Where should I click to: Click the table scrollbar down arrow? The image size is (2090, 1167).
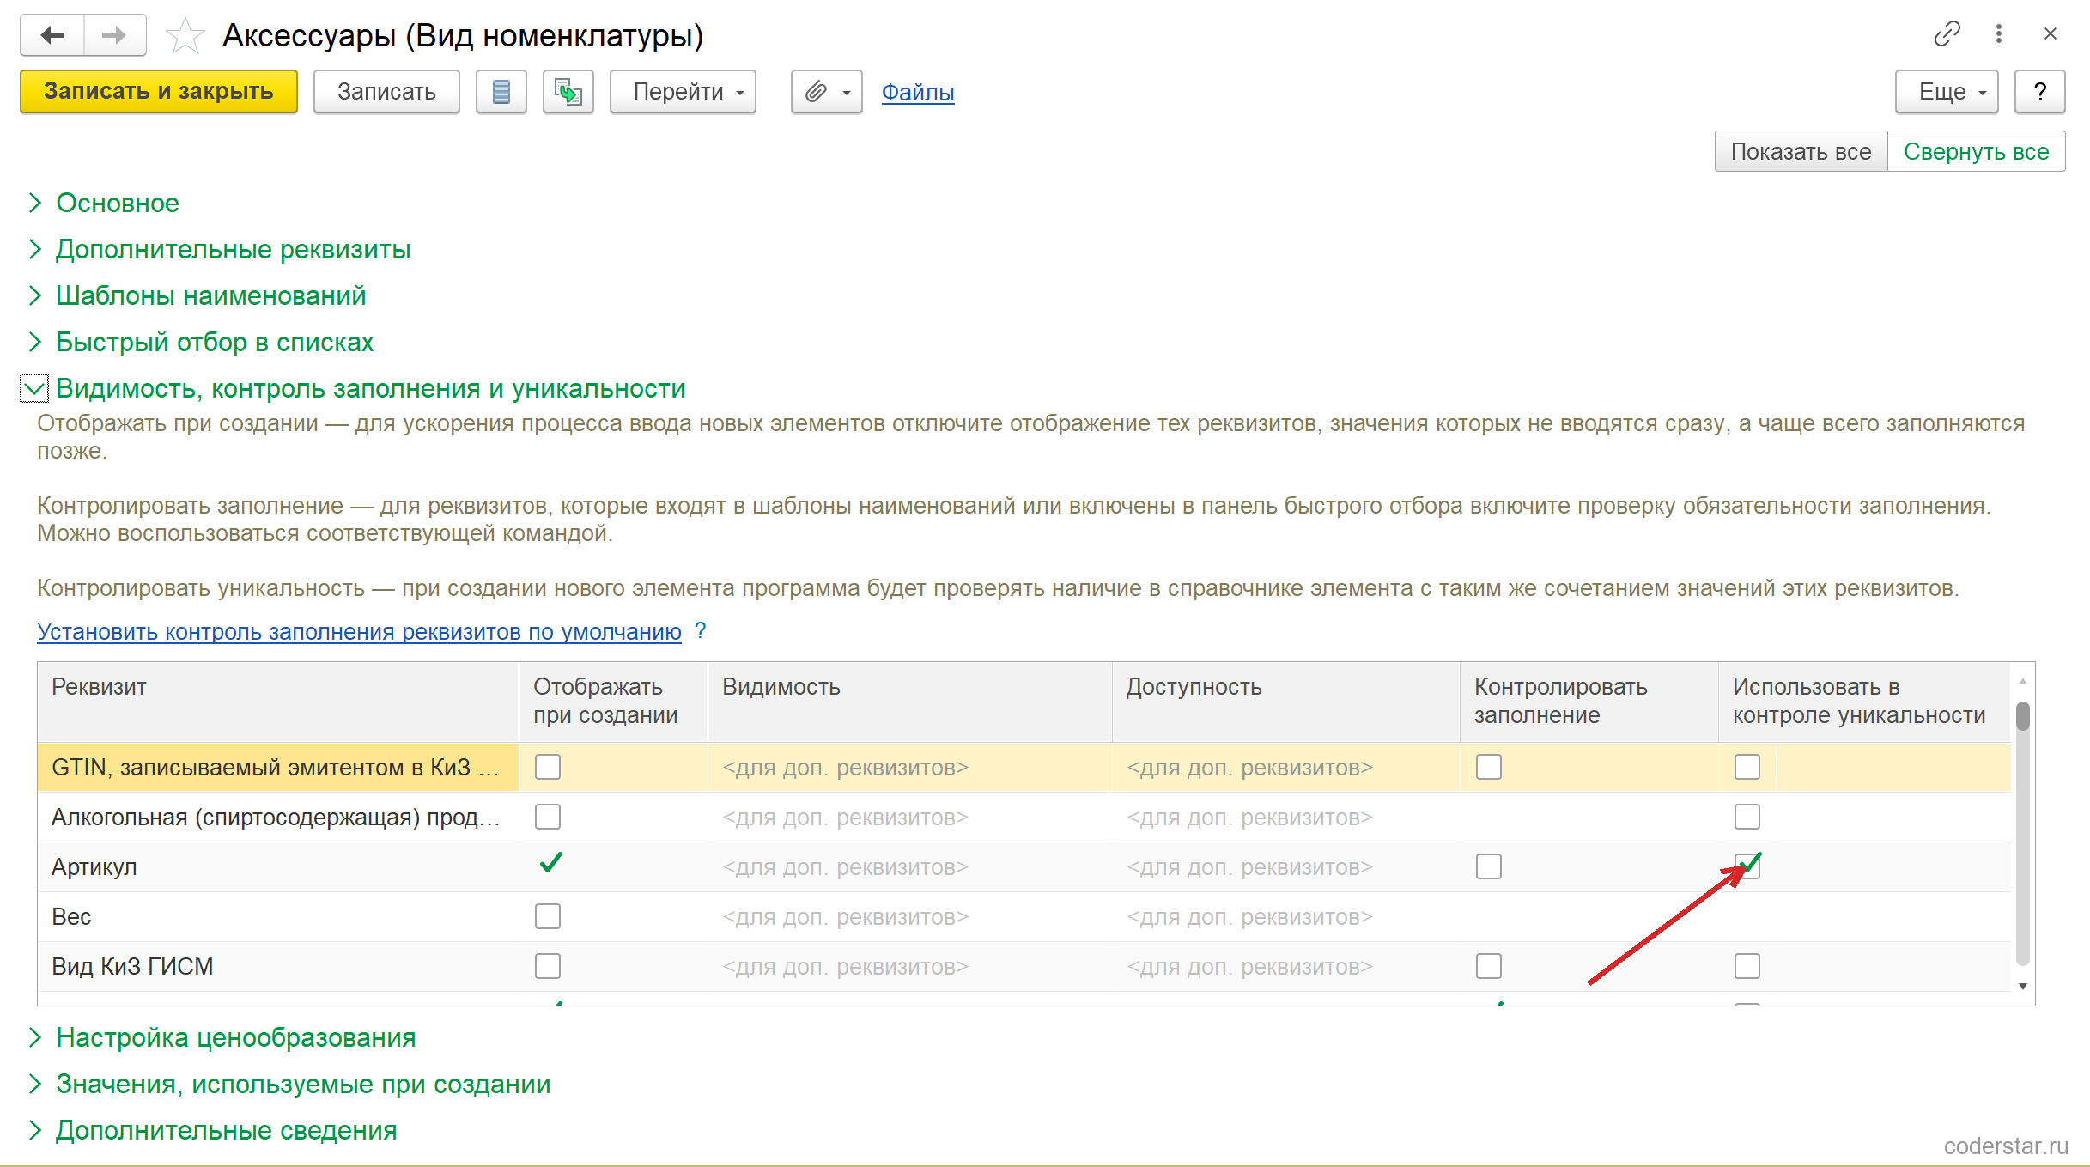click(2023, 987)
